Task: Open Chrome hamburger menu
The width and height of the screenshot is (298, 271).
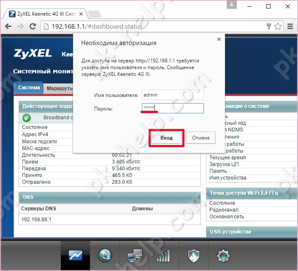Action: point(290,27)
